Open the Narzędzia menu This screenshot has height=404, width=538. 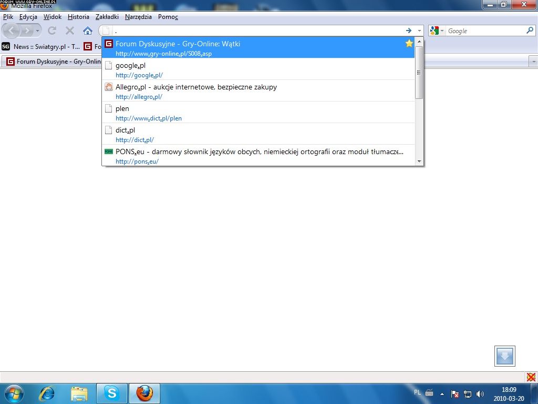pyautogui.click(x=138, y=17)
